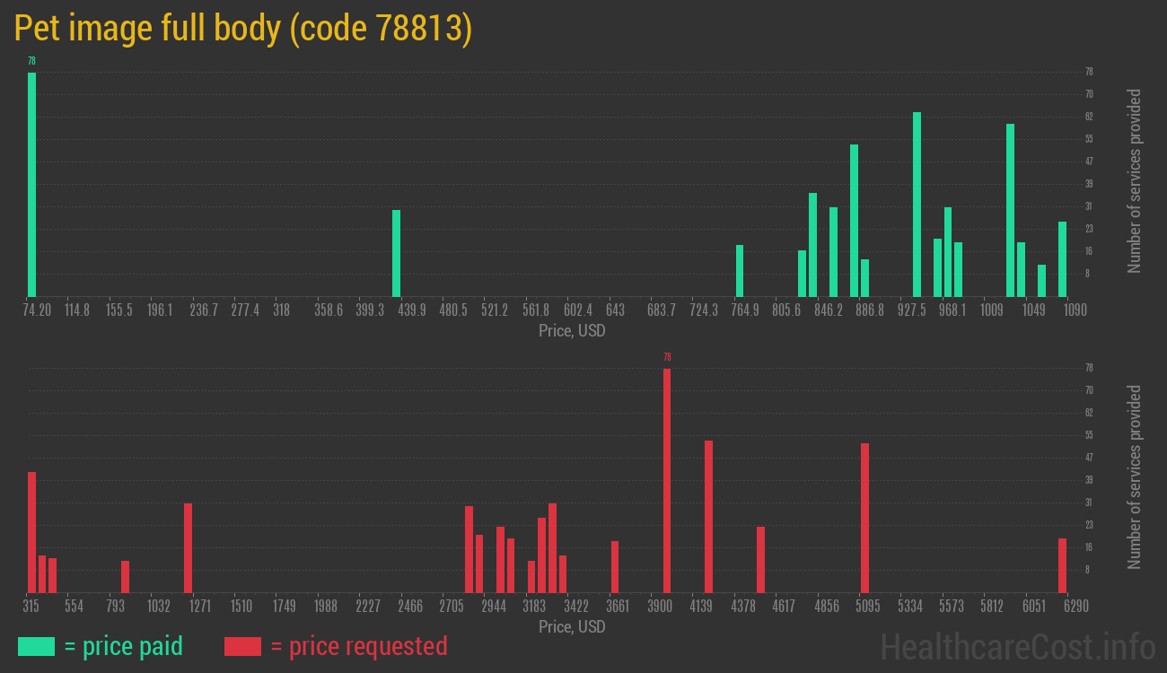Click the chart title with code 78813

(x=242, y=29)
